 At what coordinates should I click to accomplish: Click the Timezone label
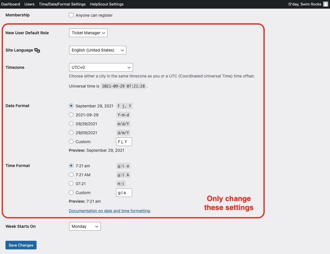click(15, 67)
